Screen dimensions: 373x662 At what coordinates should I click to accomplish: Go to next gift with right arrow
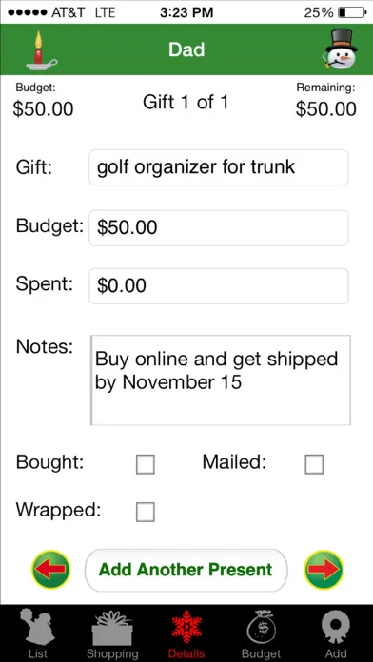coord(324,570)
